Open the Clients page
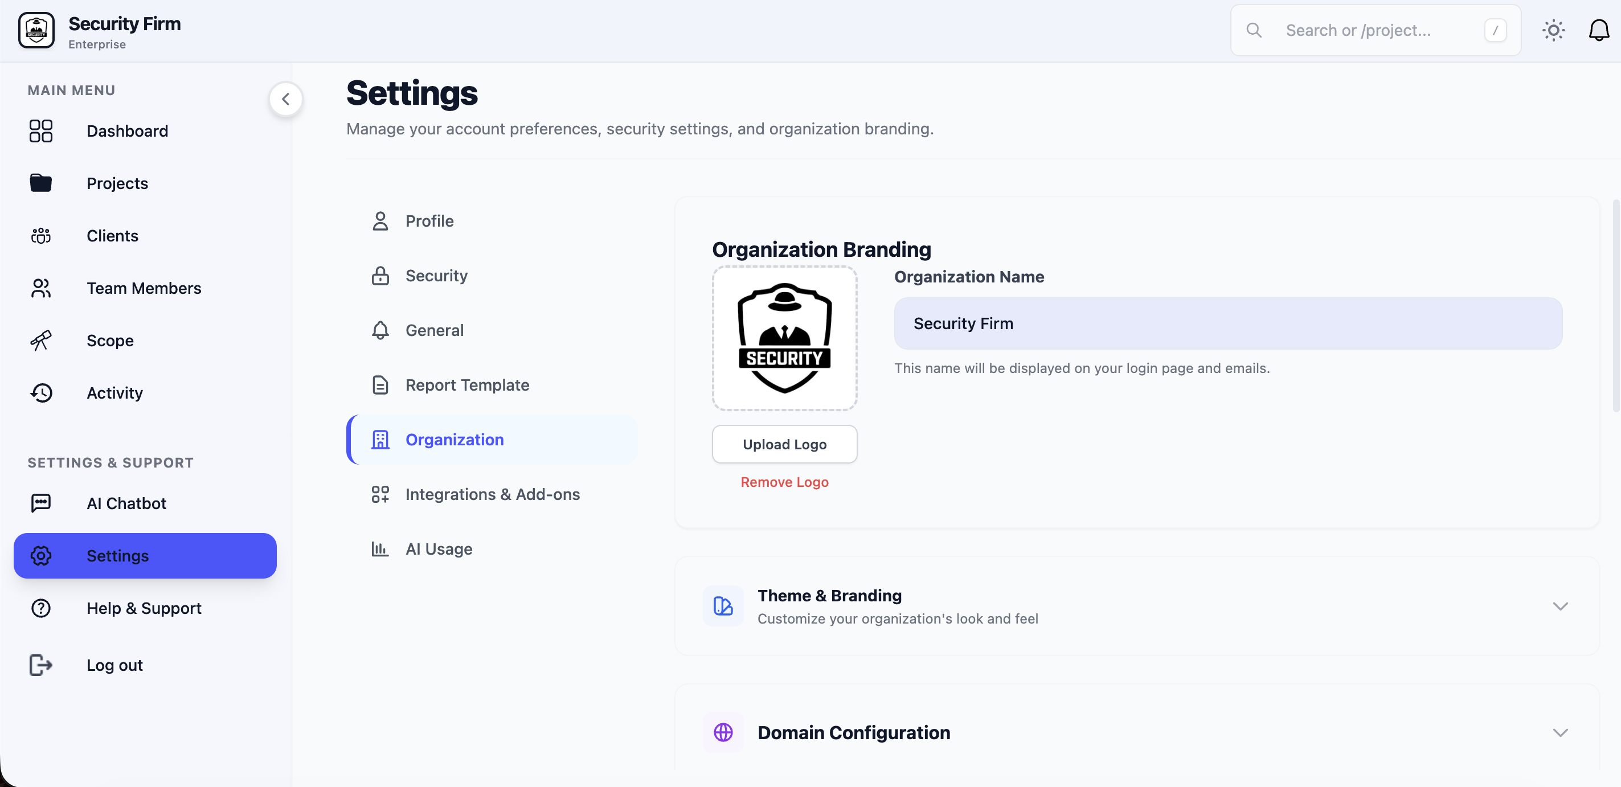The image size is (1621, 787). pos(145,235)
